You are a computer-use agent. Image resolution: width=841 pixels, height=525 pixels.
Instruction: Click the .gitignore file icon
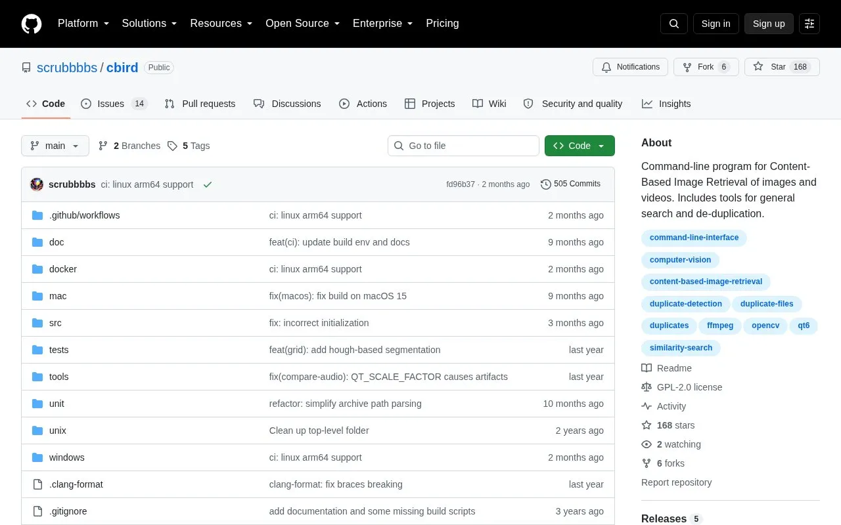pyautogui.click(x=37, y=511)
